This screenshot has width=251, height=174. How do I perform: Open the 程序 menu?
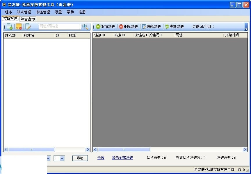click(x=8, y=12)
